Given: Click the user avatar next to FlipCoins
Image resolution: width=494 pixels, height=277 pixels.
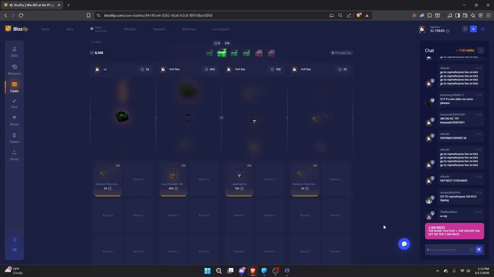Looking at the screenshot, I should click(x=422, y=29).
